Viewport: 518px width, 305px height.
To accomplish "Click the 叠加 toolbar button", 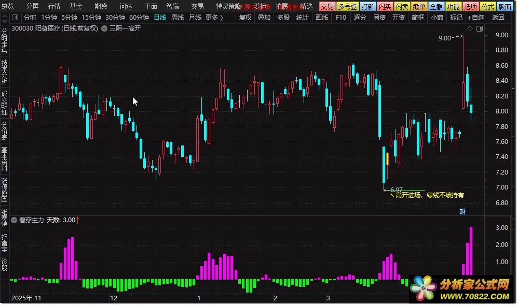I will coord(264,17).
